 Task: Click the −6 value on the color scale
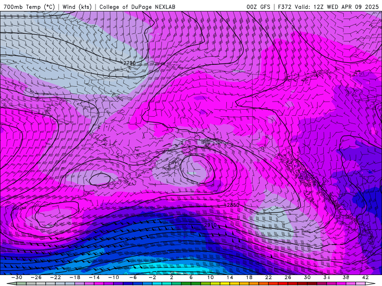click(133, 277)
